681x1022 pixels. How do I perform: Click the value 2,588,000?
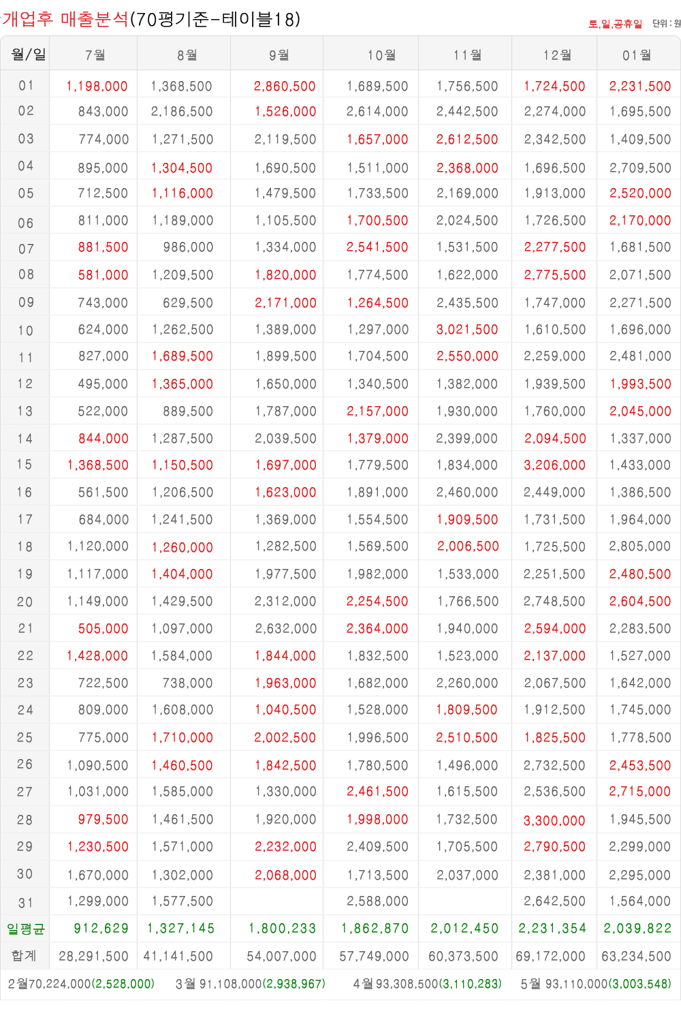point(377,901)
